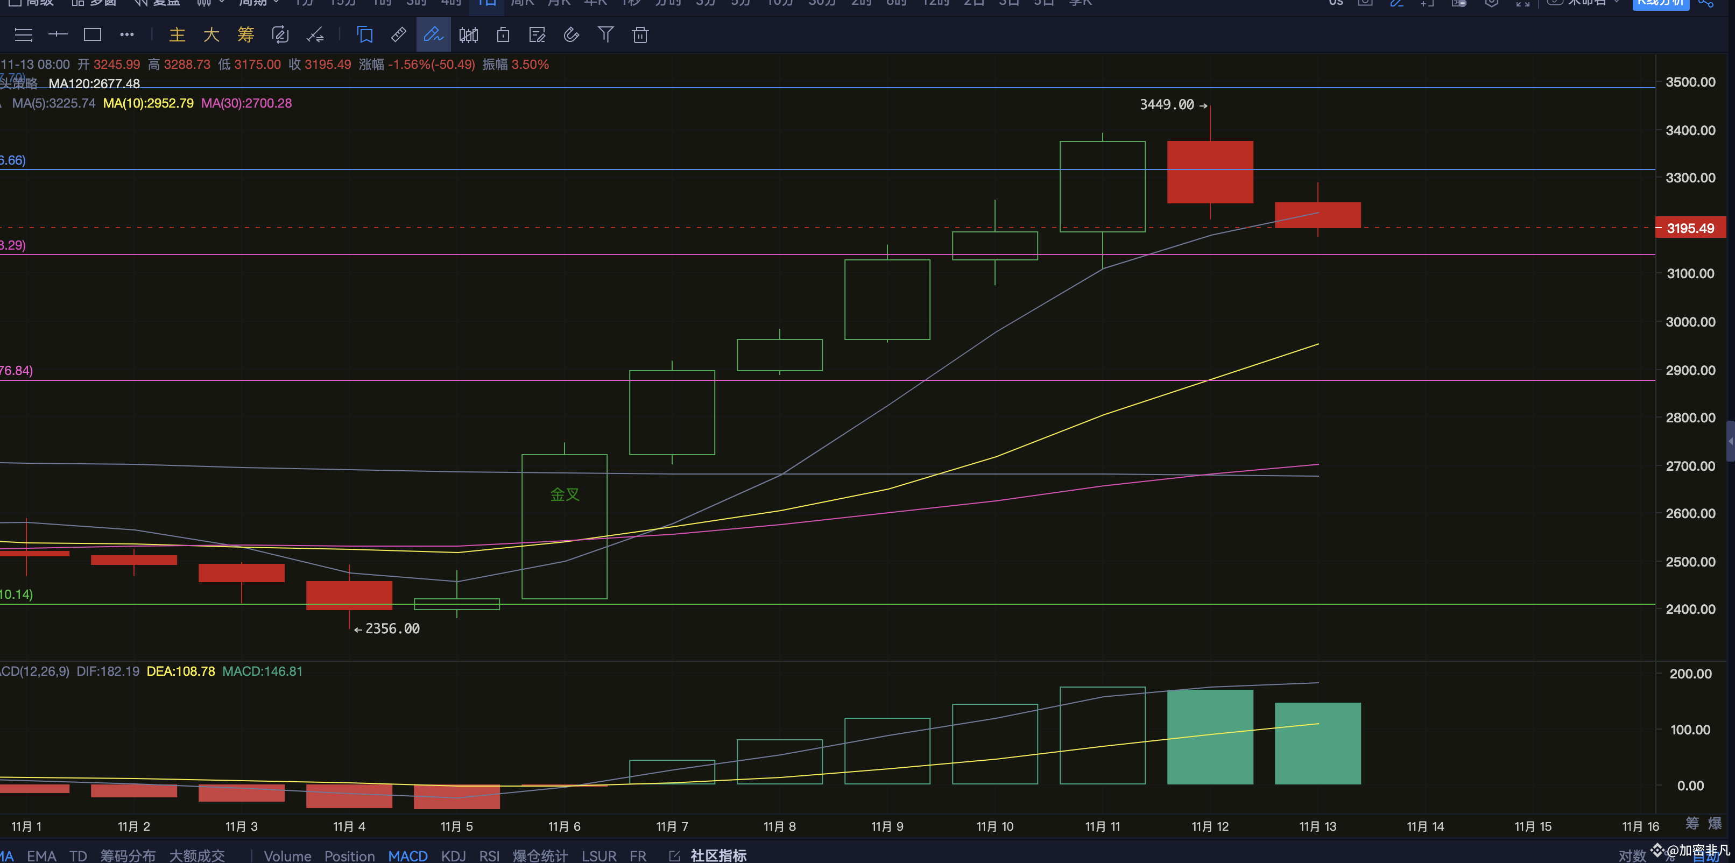
Task: Toggle the bookmark flag icon
Action: coord(364,34)
